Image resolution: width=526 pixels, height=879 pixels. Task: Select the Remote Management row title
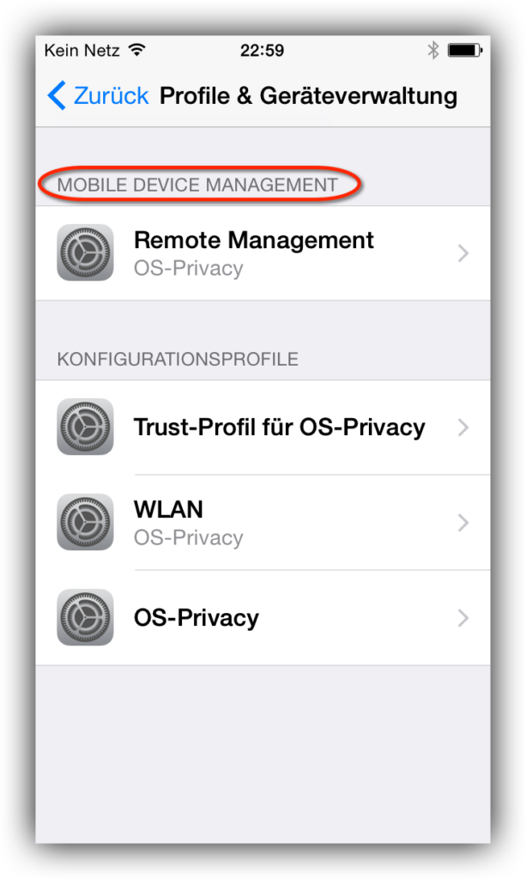(254, 240)
